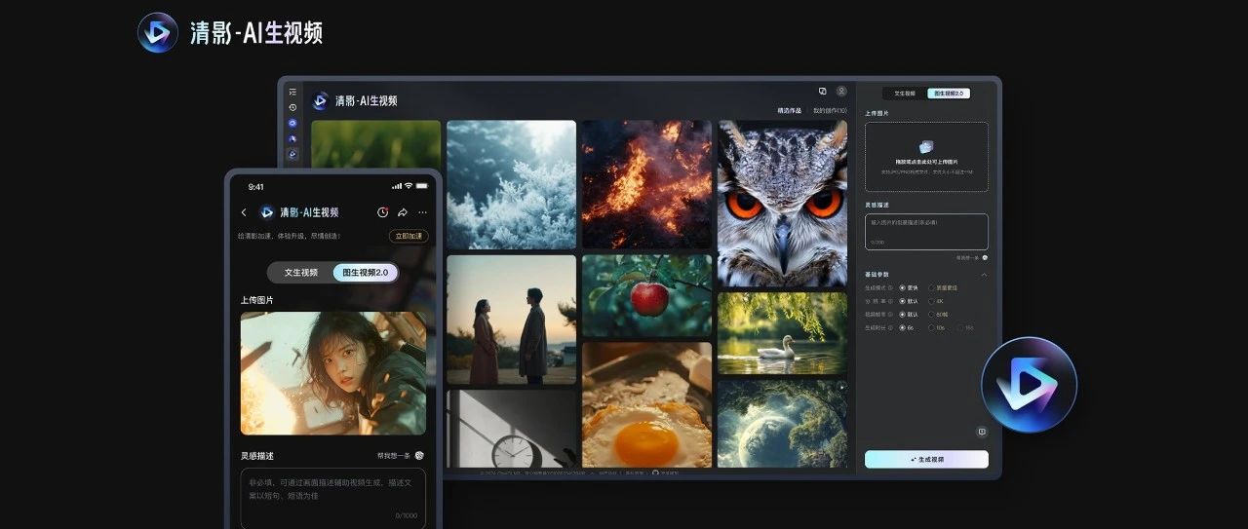Open the couple silhouette thumbnail in the gallery
Image resolution: width=1248 pixels, height=529 pixels.
click(x=511, y=321)
